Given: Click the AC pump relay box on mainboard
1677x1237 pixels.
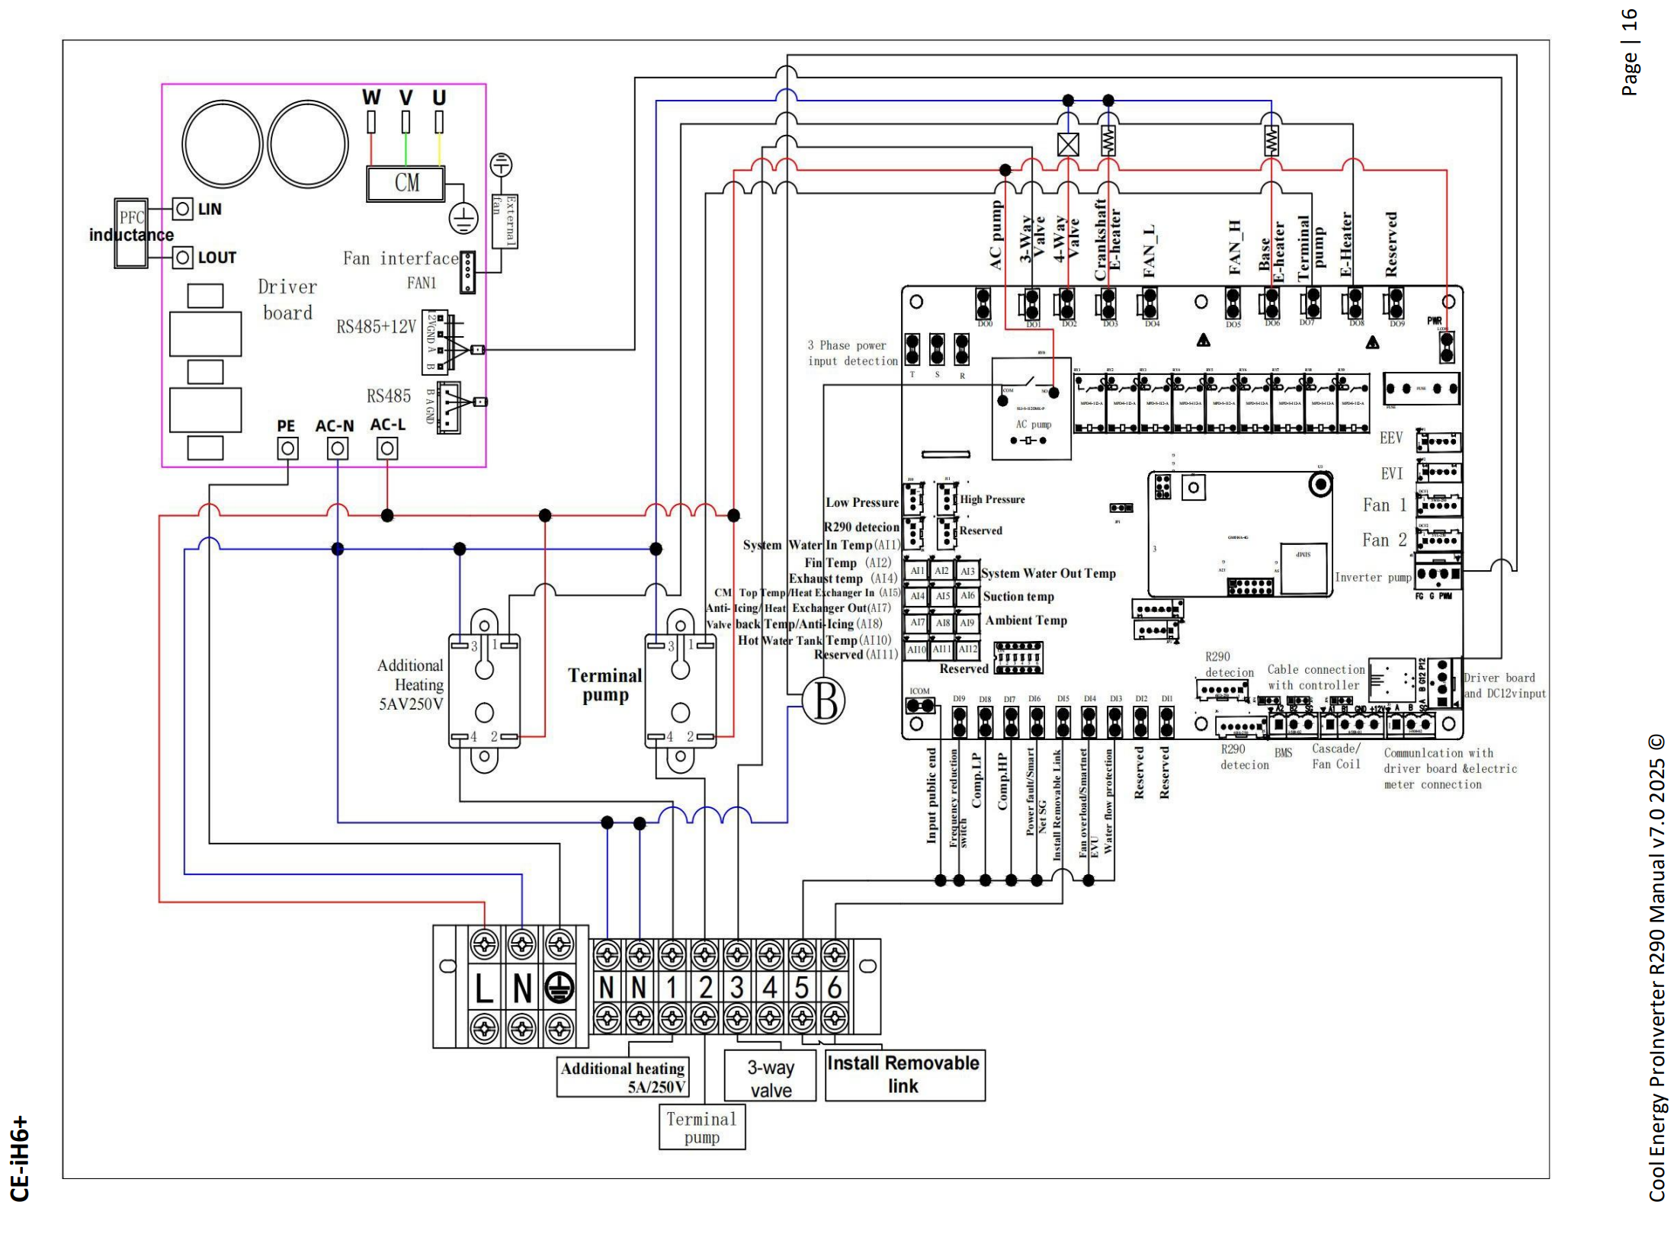Looking at the screenshot, I should pyautogui.click(x=1031, y=409).
